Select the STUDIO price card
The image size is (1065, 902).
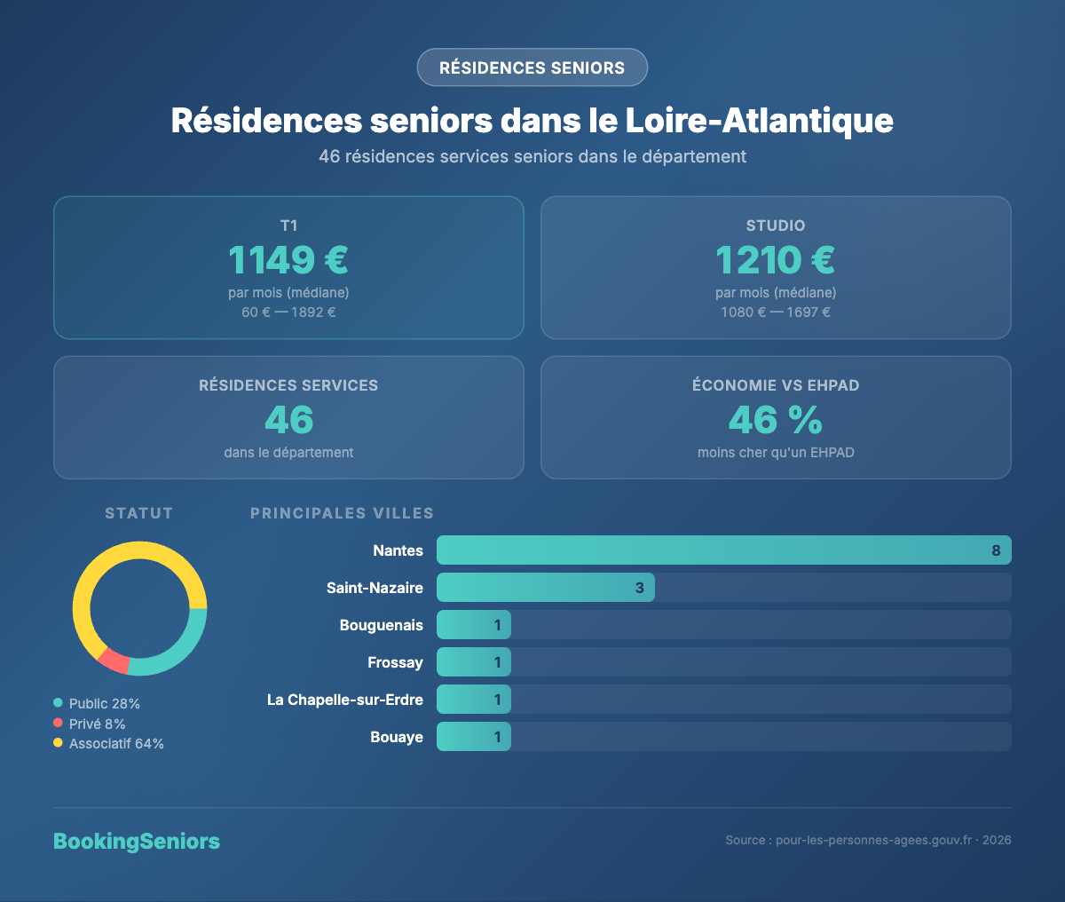click(x=776, y=267)
